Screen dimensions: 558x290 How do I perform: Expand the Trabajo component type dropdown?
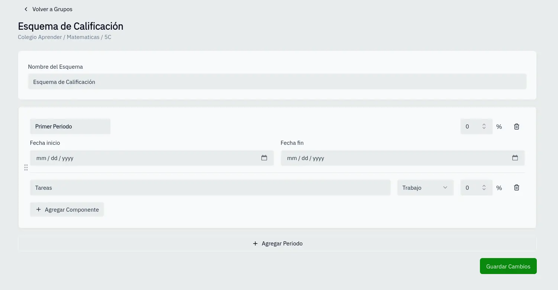click(x=425, y=188)
